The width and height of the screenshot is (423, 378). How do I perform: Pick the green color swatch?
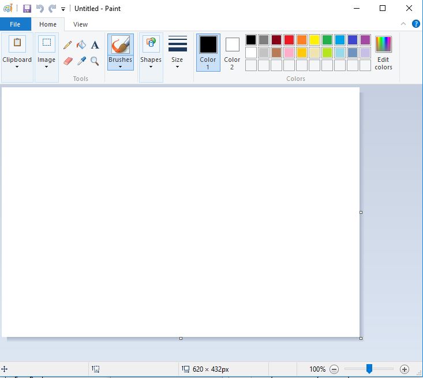[x=327, y=40]
